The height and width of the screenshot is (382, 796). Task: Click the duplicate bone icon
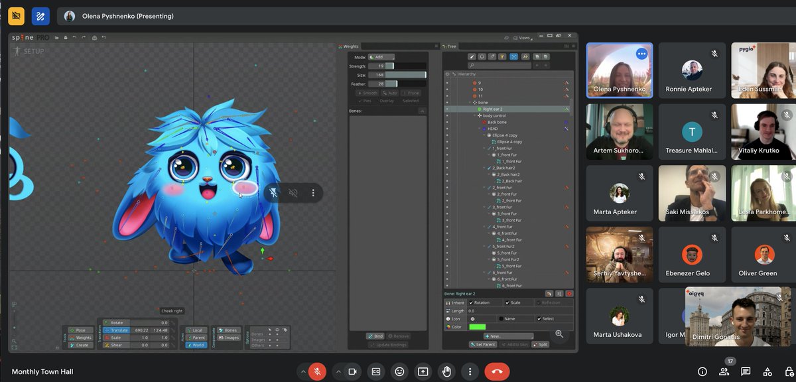click(549, 293)
